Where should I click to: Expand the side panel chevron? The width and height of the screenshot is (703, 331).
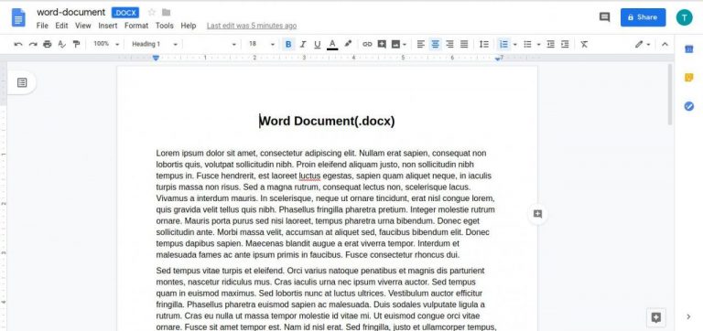(x=689, y=316)
